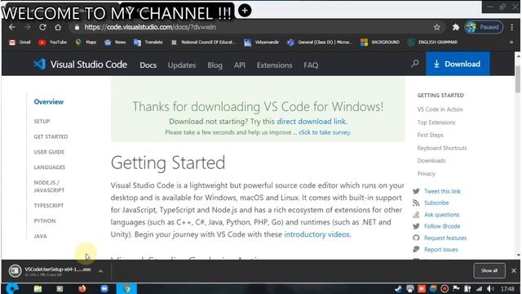This screenshot has height=294, width=522.
Task: Open the Maps bookmark
Action: tap(86, 42)
